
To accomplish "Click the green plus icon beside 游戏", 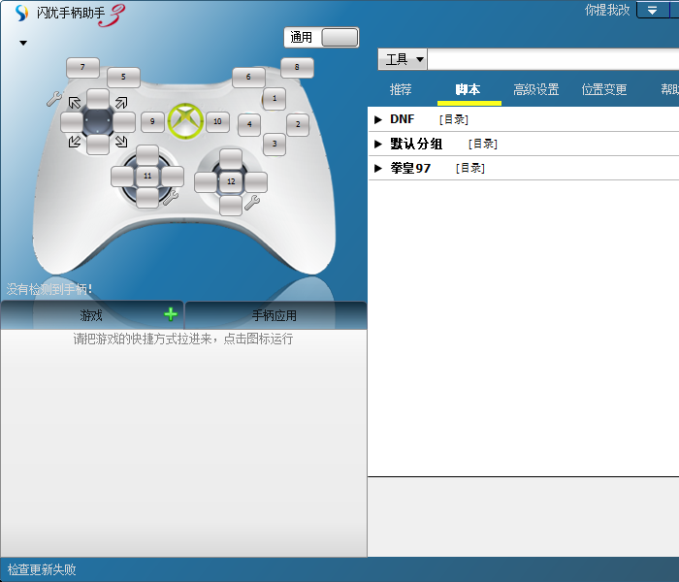I will point(171,314).
